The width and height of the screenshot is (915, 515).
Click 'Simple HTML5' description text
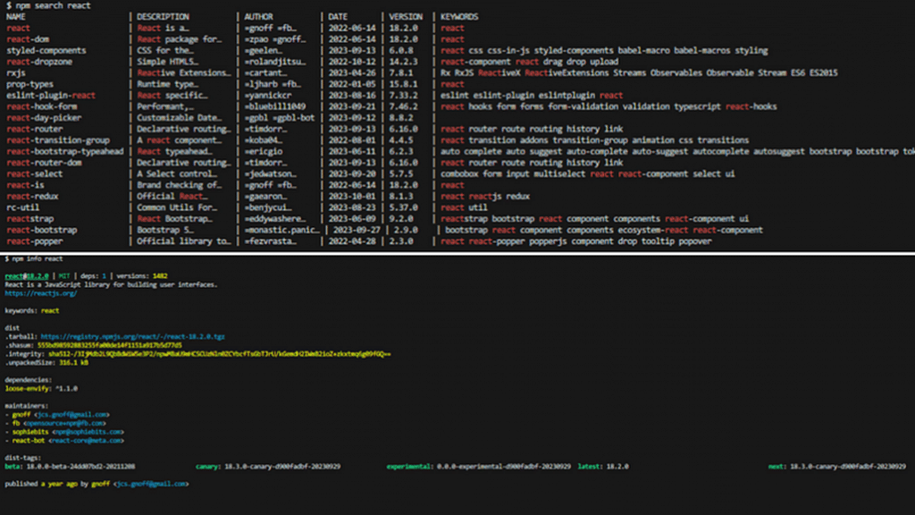[167, 62]
